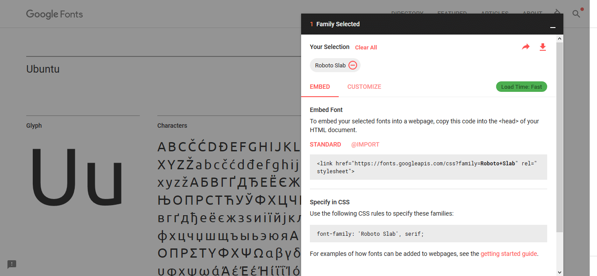597x276 pixels.
Task: Open the getting started guide link
Action: point(509,254)
